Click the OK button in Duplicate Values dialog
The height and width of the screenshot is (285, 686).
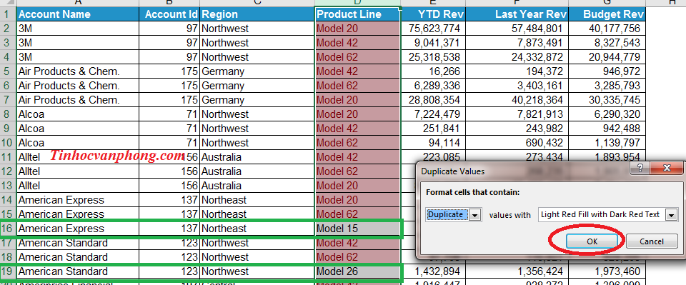click(x=592, y=241)
